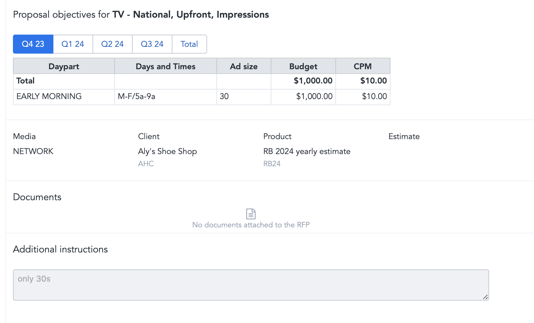Click the Ad size column header
Viewport: 534px width, 323px height.
[244, 66]
